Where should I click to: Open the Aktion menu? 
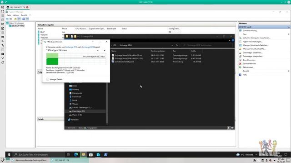point(16,15)
